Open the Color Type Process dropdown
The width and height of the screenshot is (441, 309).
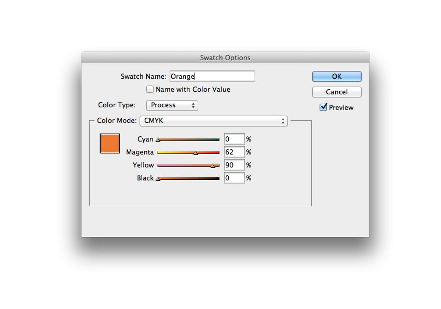pyautogui.click(x=172, y=105)
